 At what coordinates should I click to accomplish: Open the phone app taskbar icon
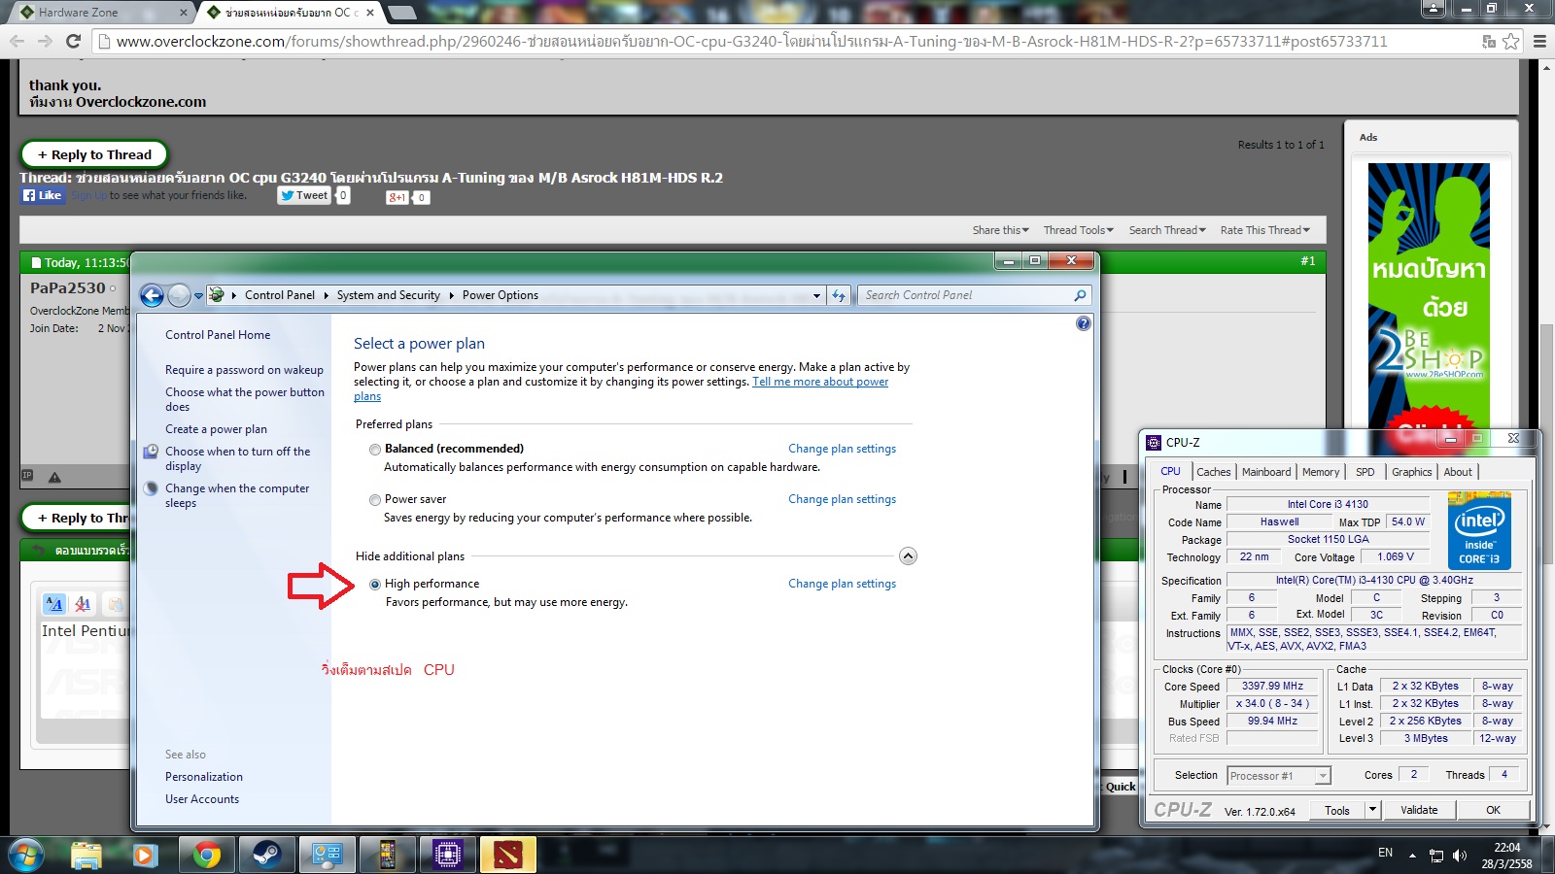point(387,855)
